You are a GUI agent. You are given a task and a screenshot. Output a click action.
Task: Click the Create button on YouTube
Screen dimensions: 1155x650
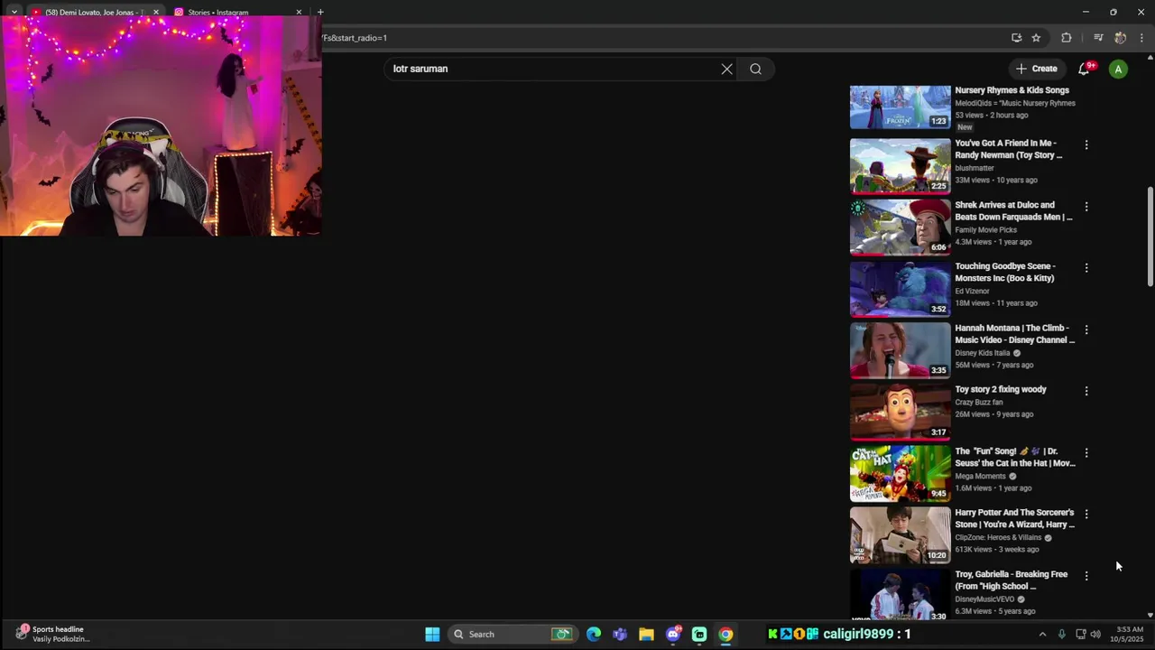pyautogui.click(x=1036, y=69)
